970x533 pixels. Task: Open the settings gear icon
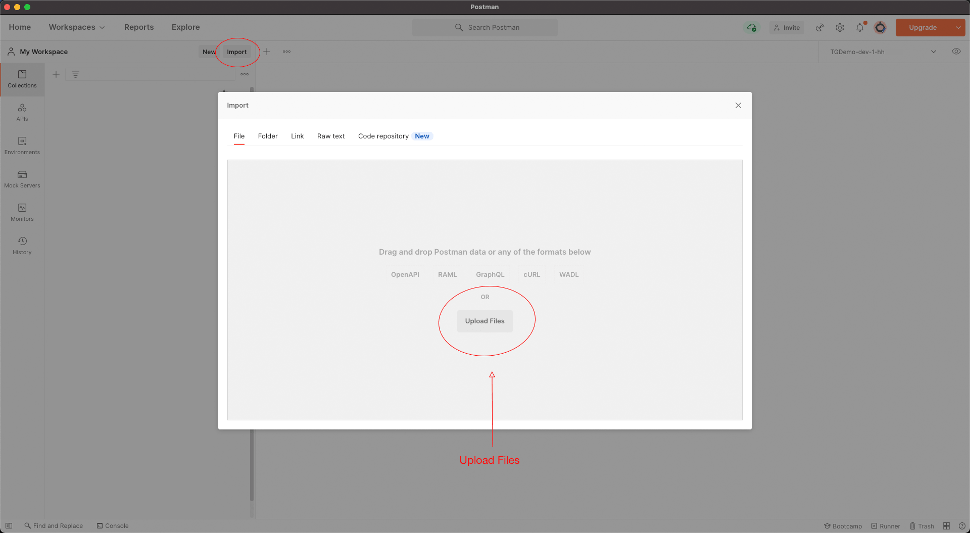click(x=840, y=28)
